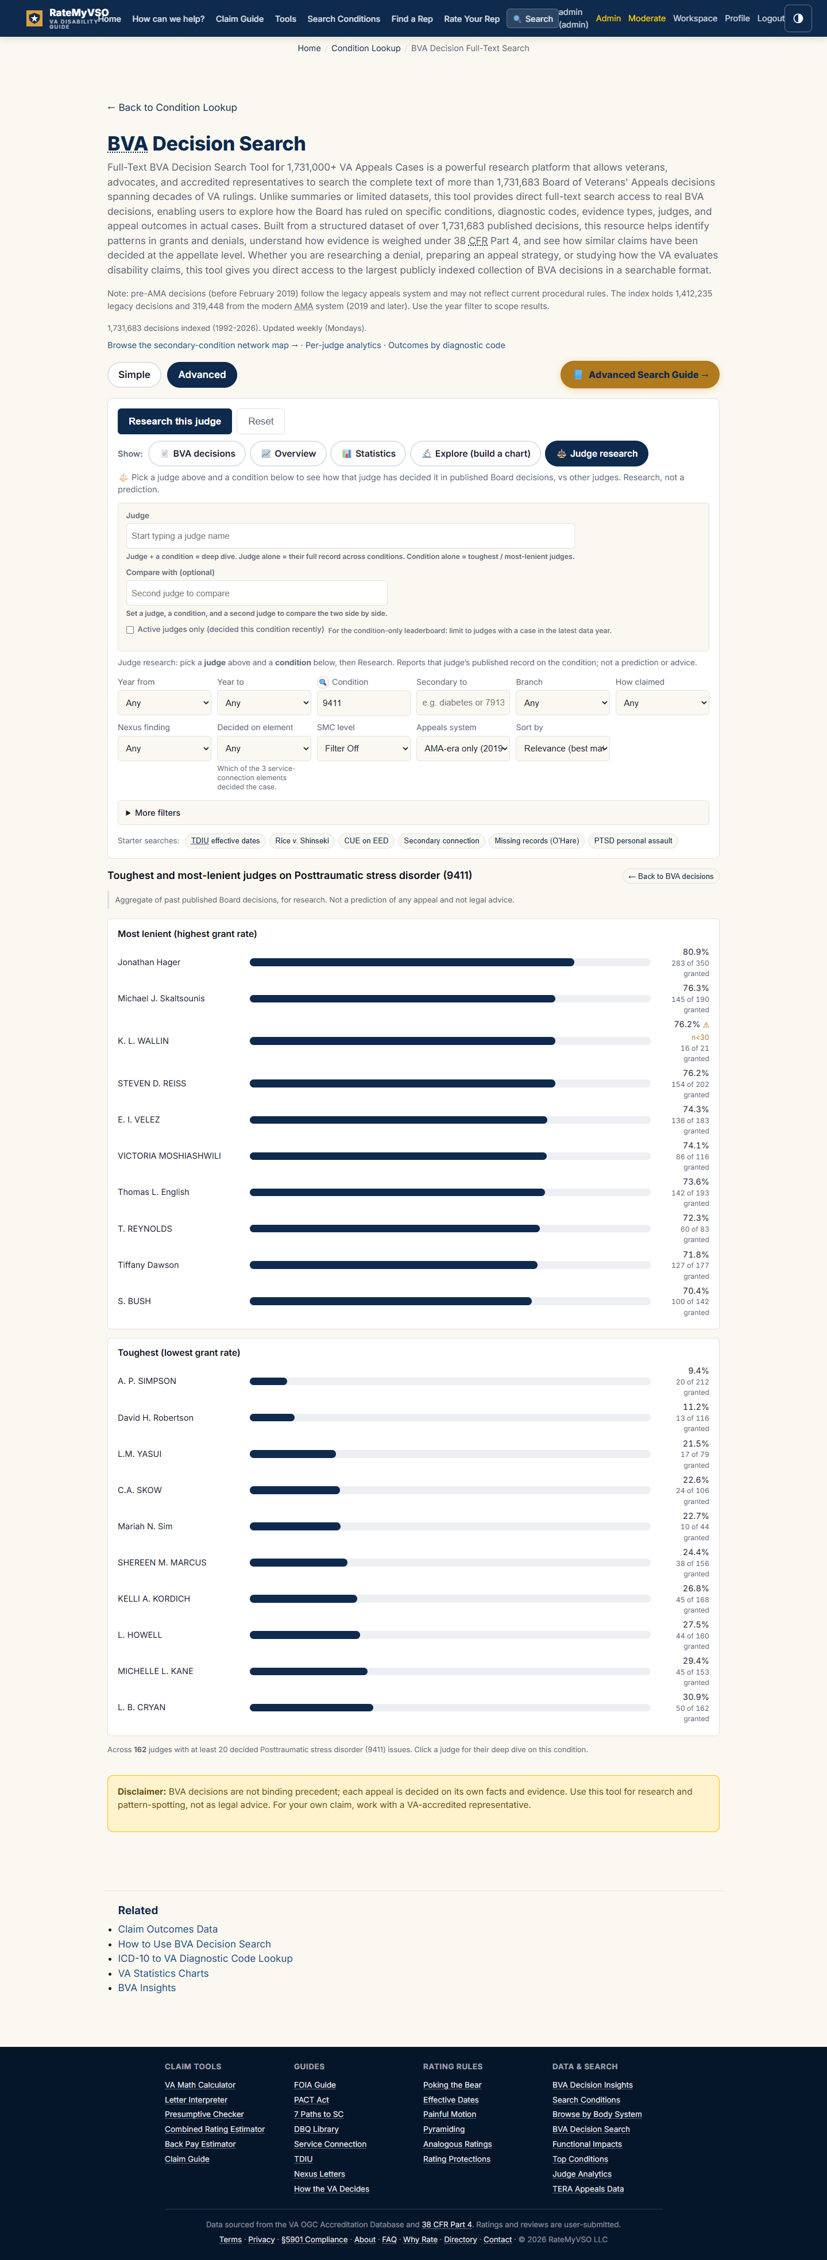The image size is (827, 2260).
Task: Select the Statistics chart view
Action: coord(368,454)
